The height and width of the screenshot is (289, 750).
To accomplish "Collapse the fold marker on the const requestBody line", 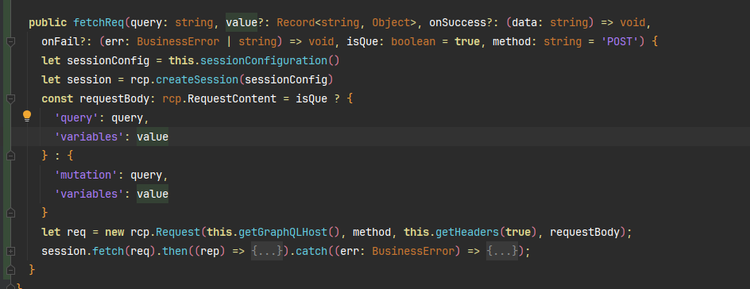I will [11, 99].
